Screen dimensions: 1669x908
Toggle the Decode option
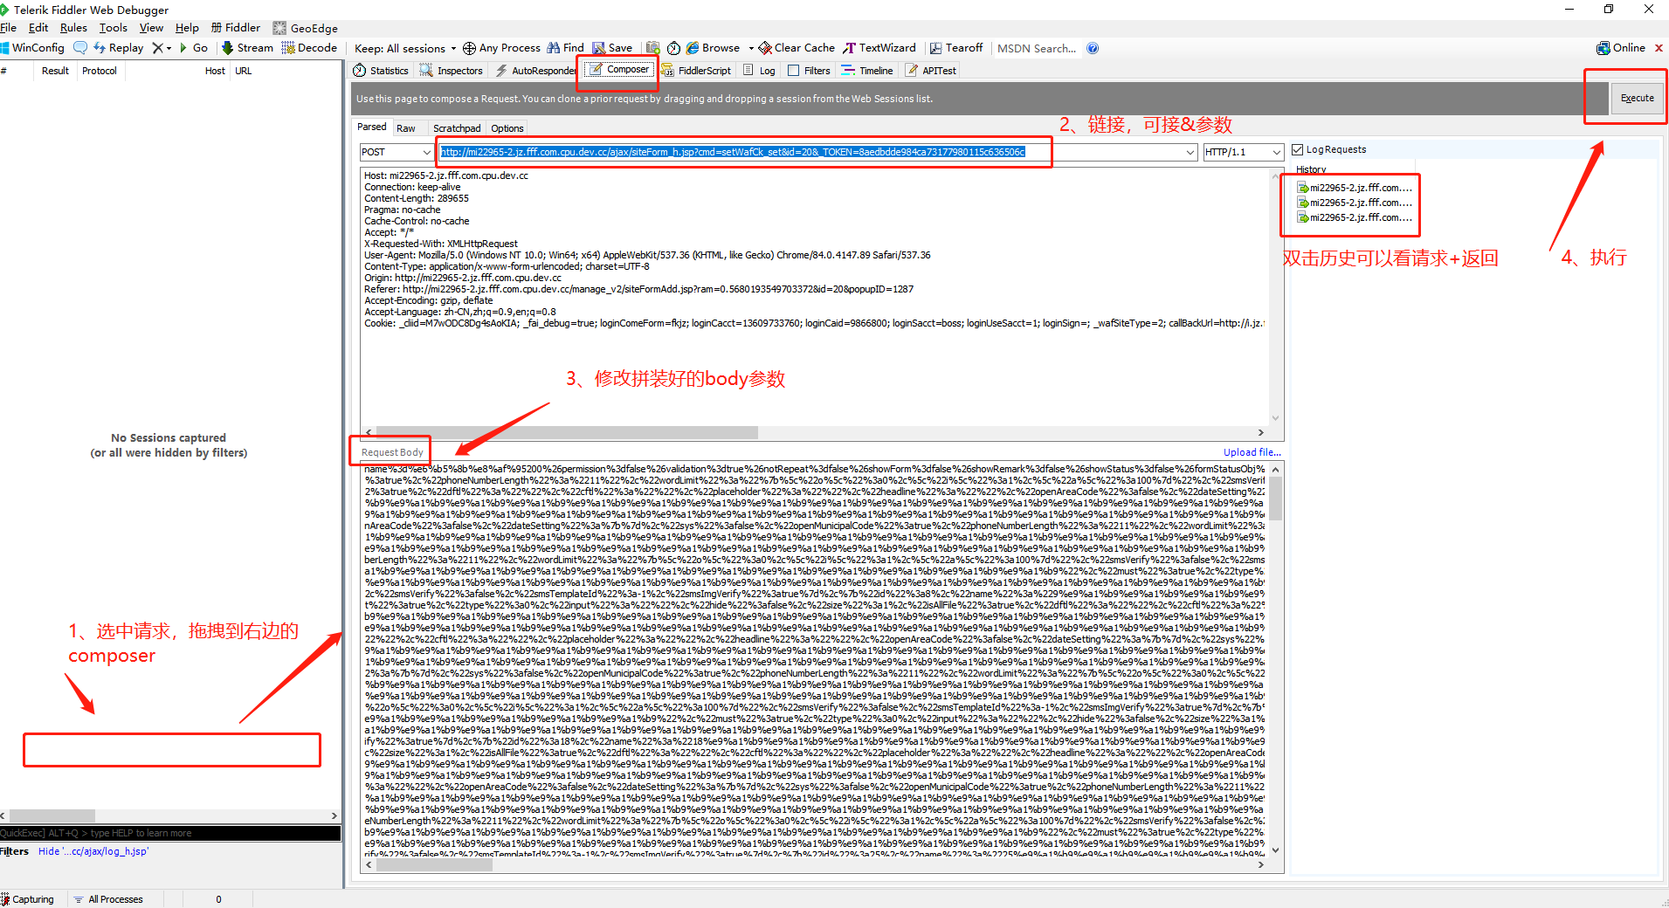309,48
